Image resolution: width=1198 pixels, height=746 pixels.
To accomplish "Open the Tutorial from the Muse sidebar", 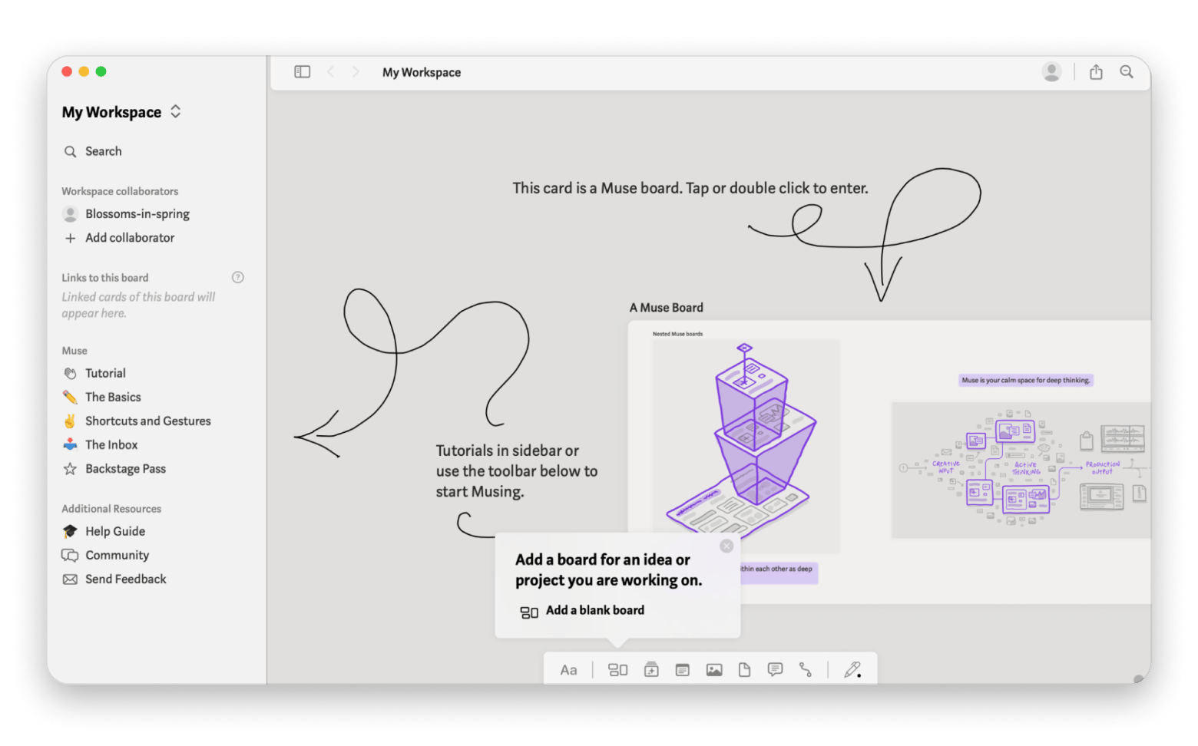I will pyautogui.click(x=105, y=373).
